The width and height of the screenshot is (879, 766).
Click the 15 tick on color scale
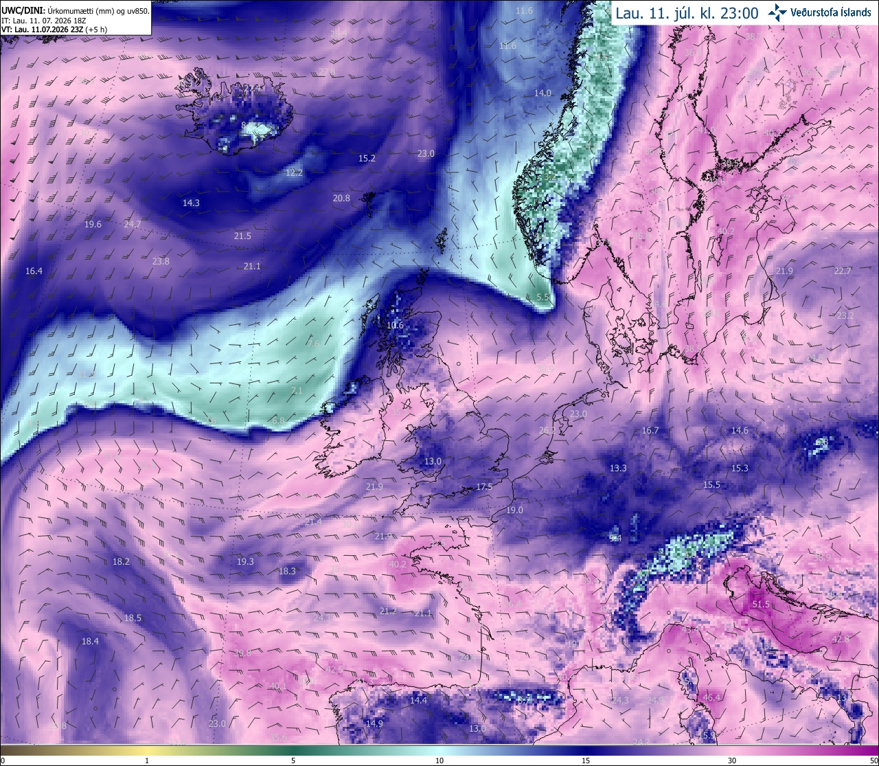click(586, 761)
